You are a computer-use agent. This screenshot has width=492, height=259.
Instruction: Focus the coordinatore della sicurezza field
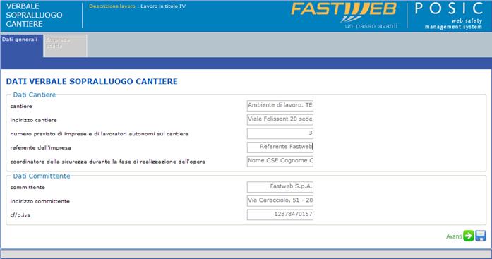(280, 161)
